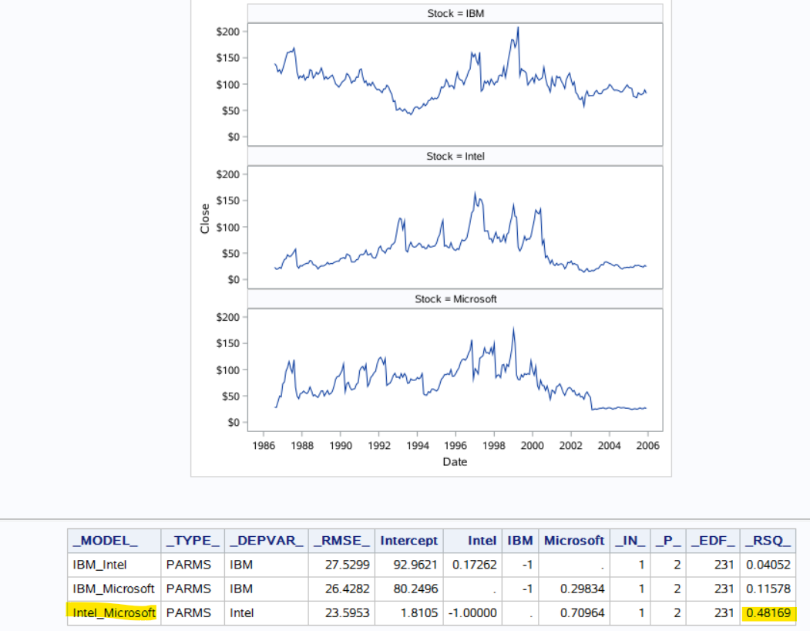The height and width of the screenshot is (631, 810).
Task: Click the highlighted Intel_Microsoft model cell
Action: point(114,614)
